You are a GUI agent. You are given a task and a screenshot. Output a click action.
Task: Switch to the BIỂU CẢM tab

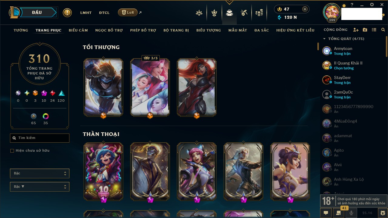(78, 30)
